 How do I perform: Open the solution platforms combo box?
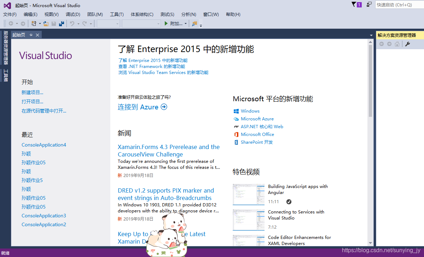pos(141,24)
